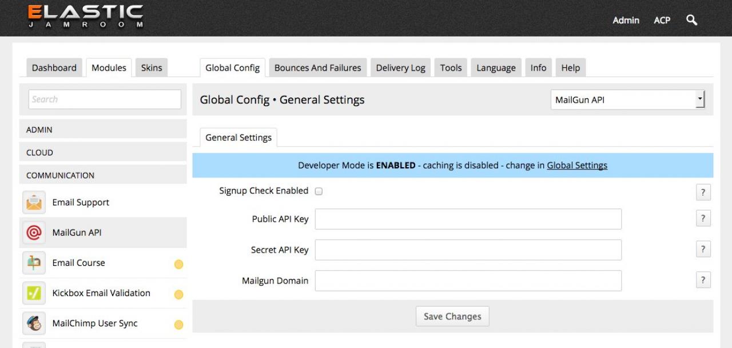
Task: Open the MailGun API module dropdown
Action: point(627,100)
